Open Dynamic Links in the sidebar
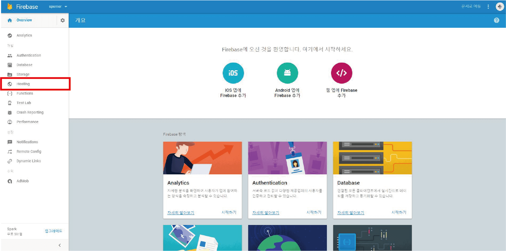Screen dimensions: 506x251 click(29, 161)
